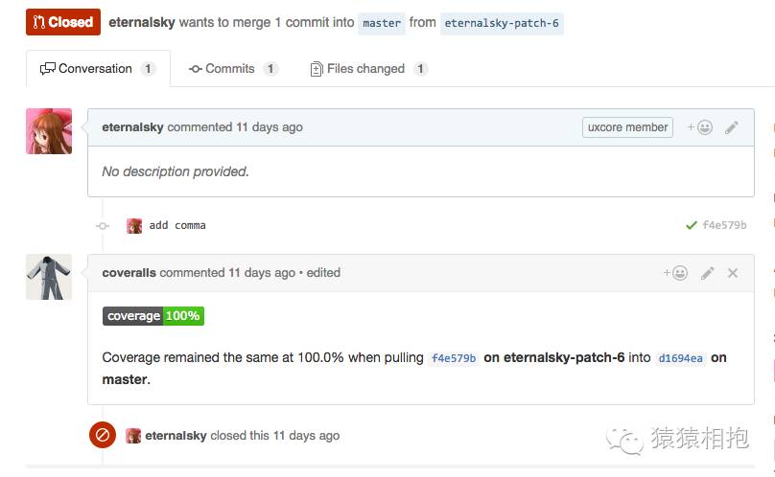
Task: Edit eternalsky's comment with pencil icon
Action: point(732,127)
